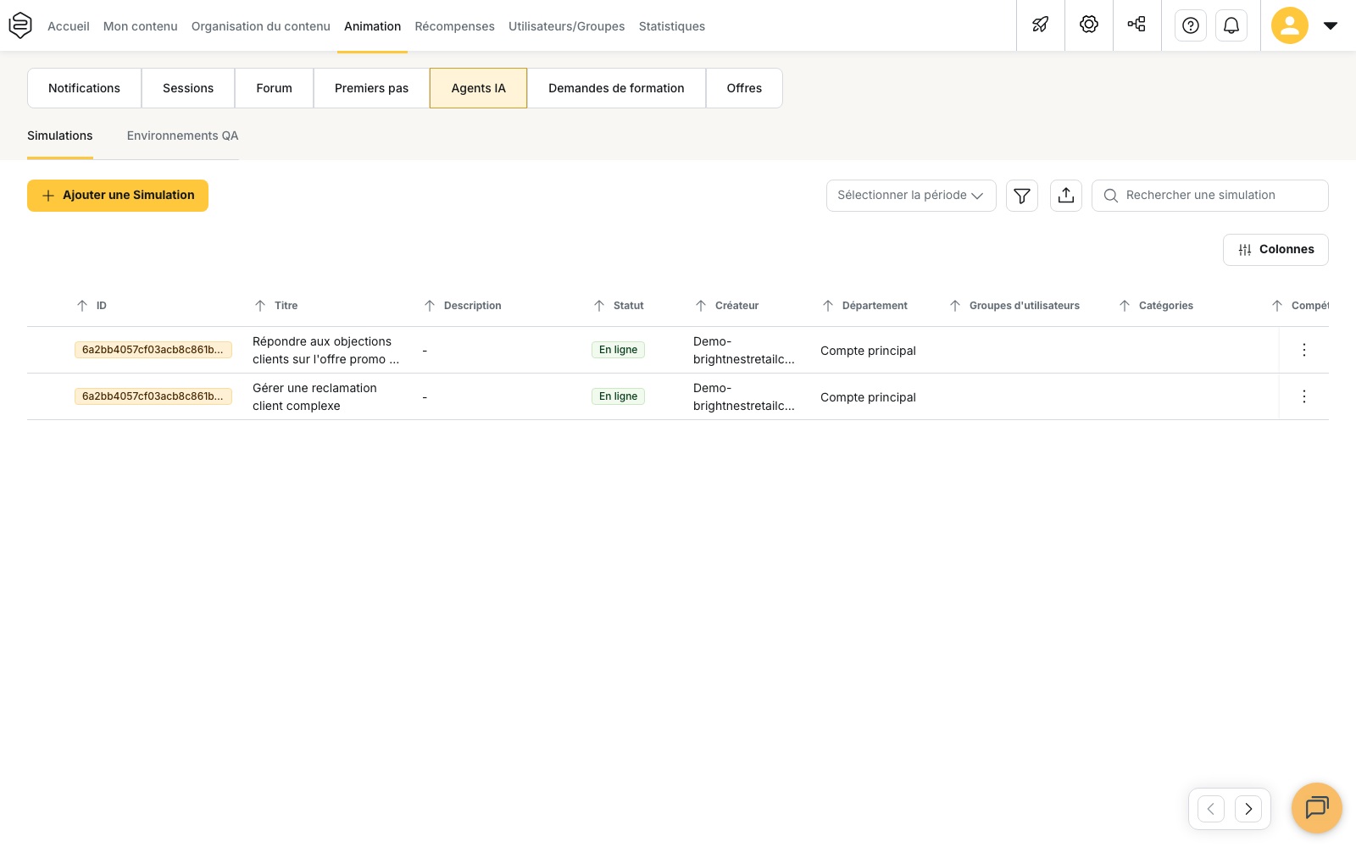Open Demandes de formation tab
This screenshot has height=847, width=1356.
coord(616,88)
